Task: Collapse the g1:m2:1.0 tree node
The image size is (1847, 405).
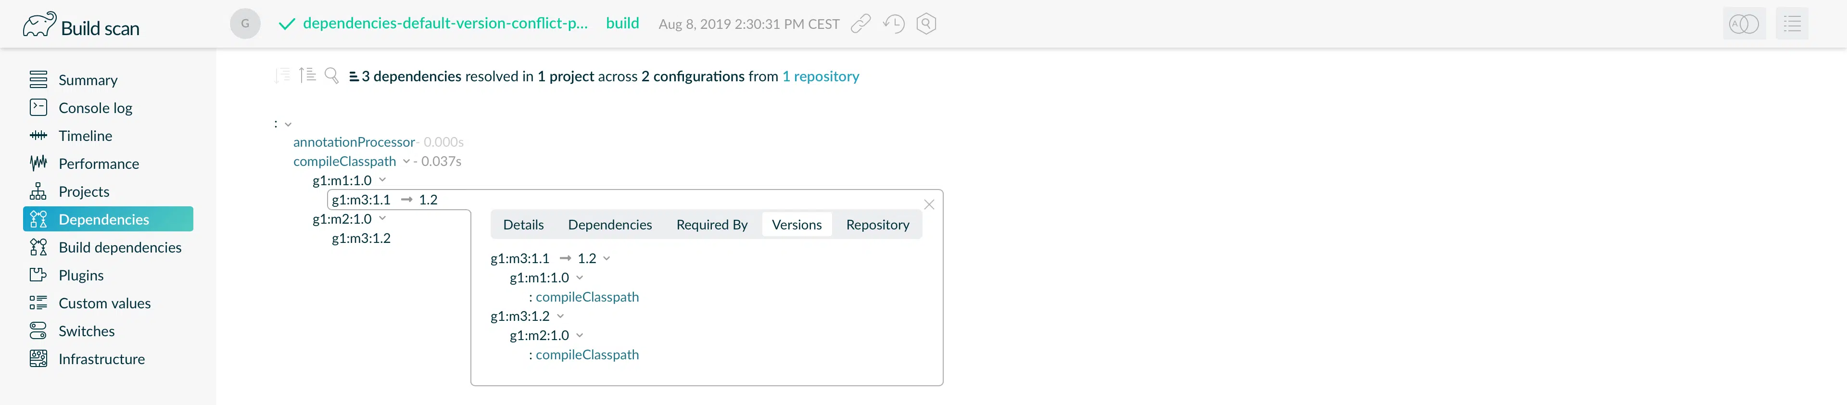Action: point(382,219)
